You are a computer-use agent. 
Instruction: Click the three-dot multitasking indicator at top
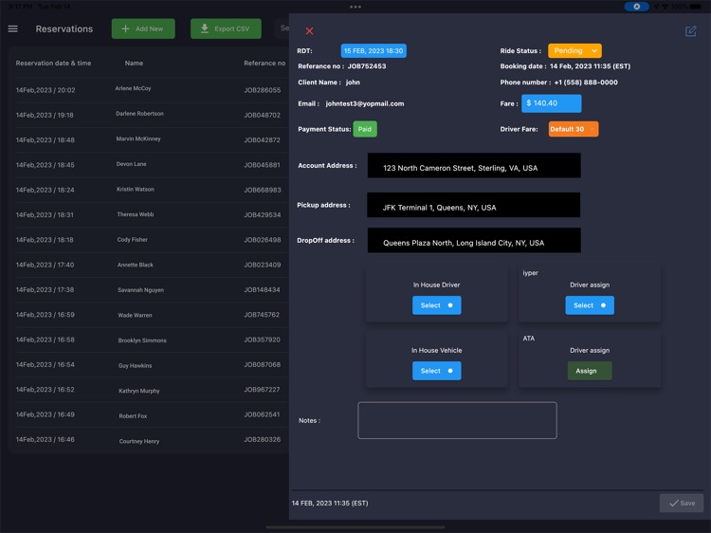coord(355,7)
